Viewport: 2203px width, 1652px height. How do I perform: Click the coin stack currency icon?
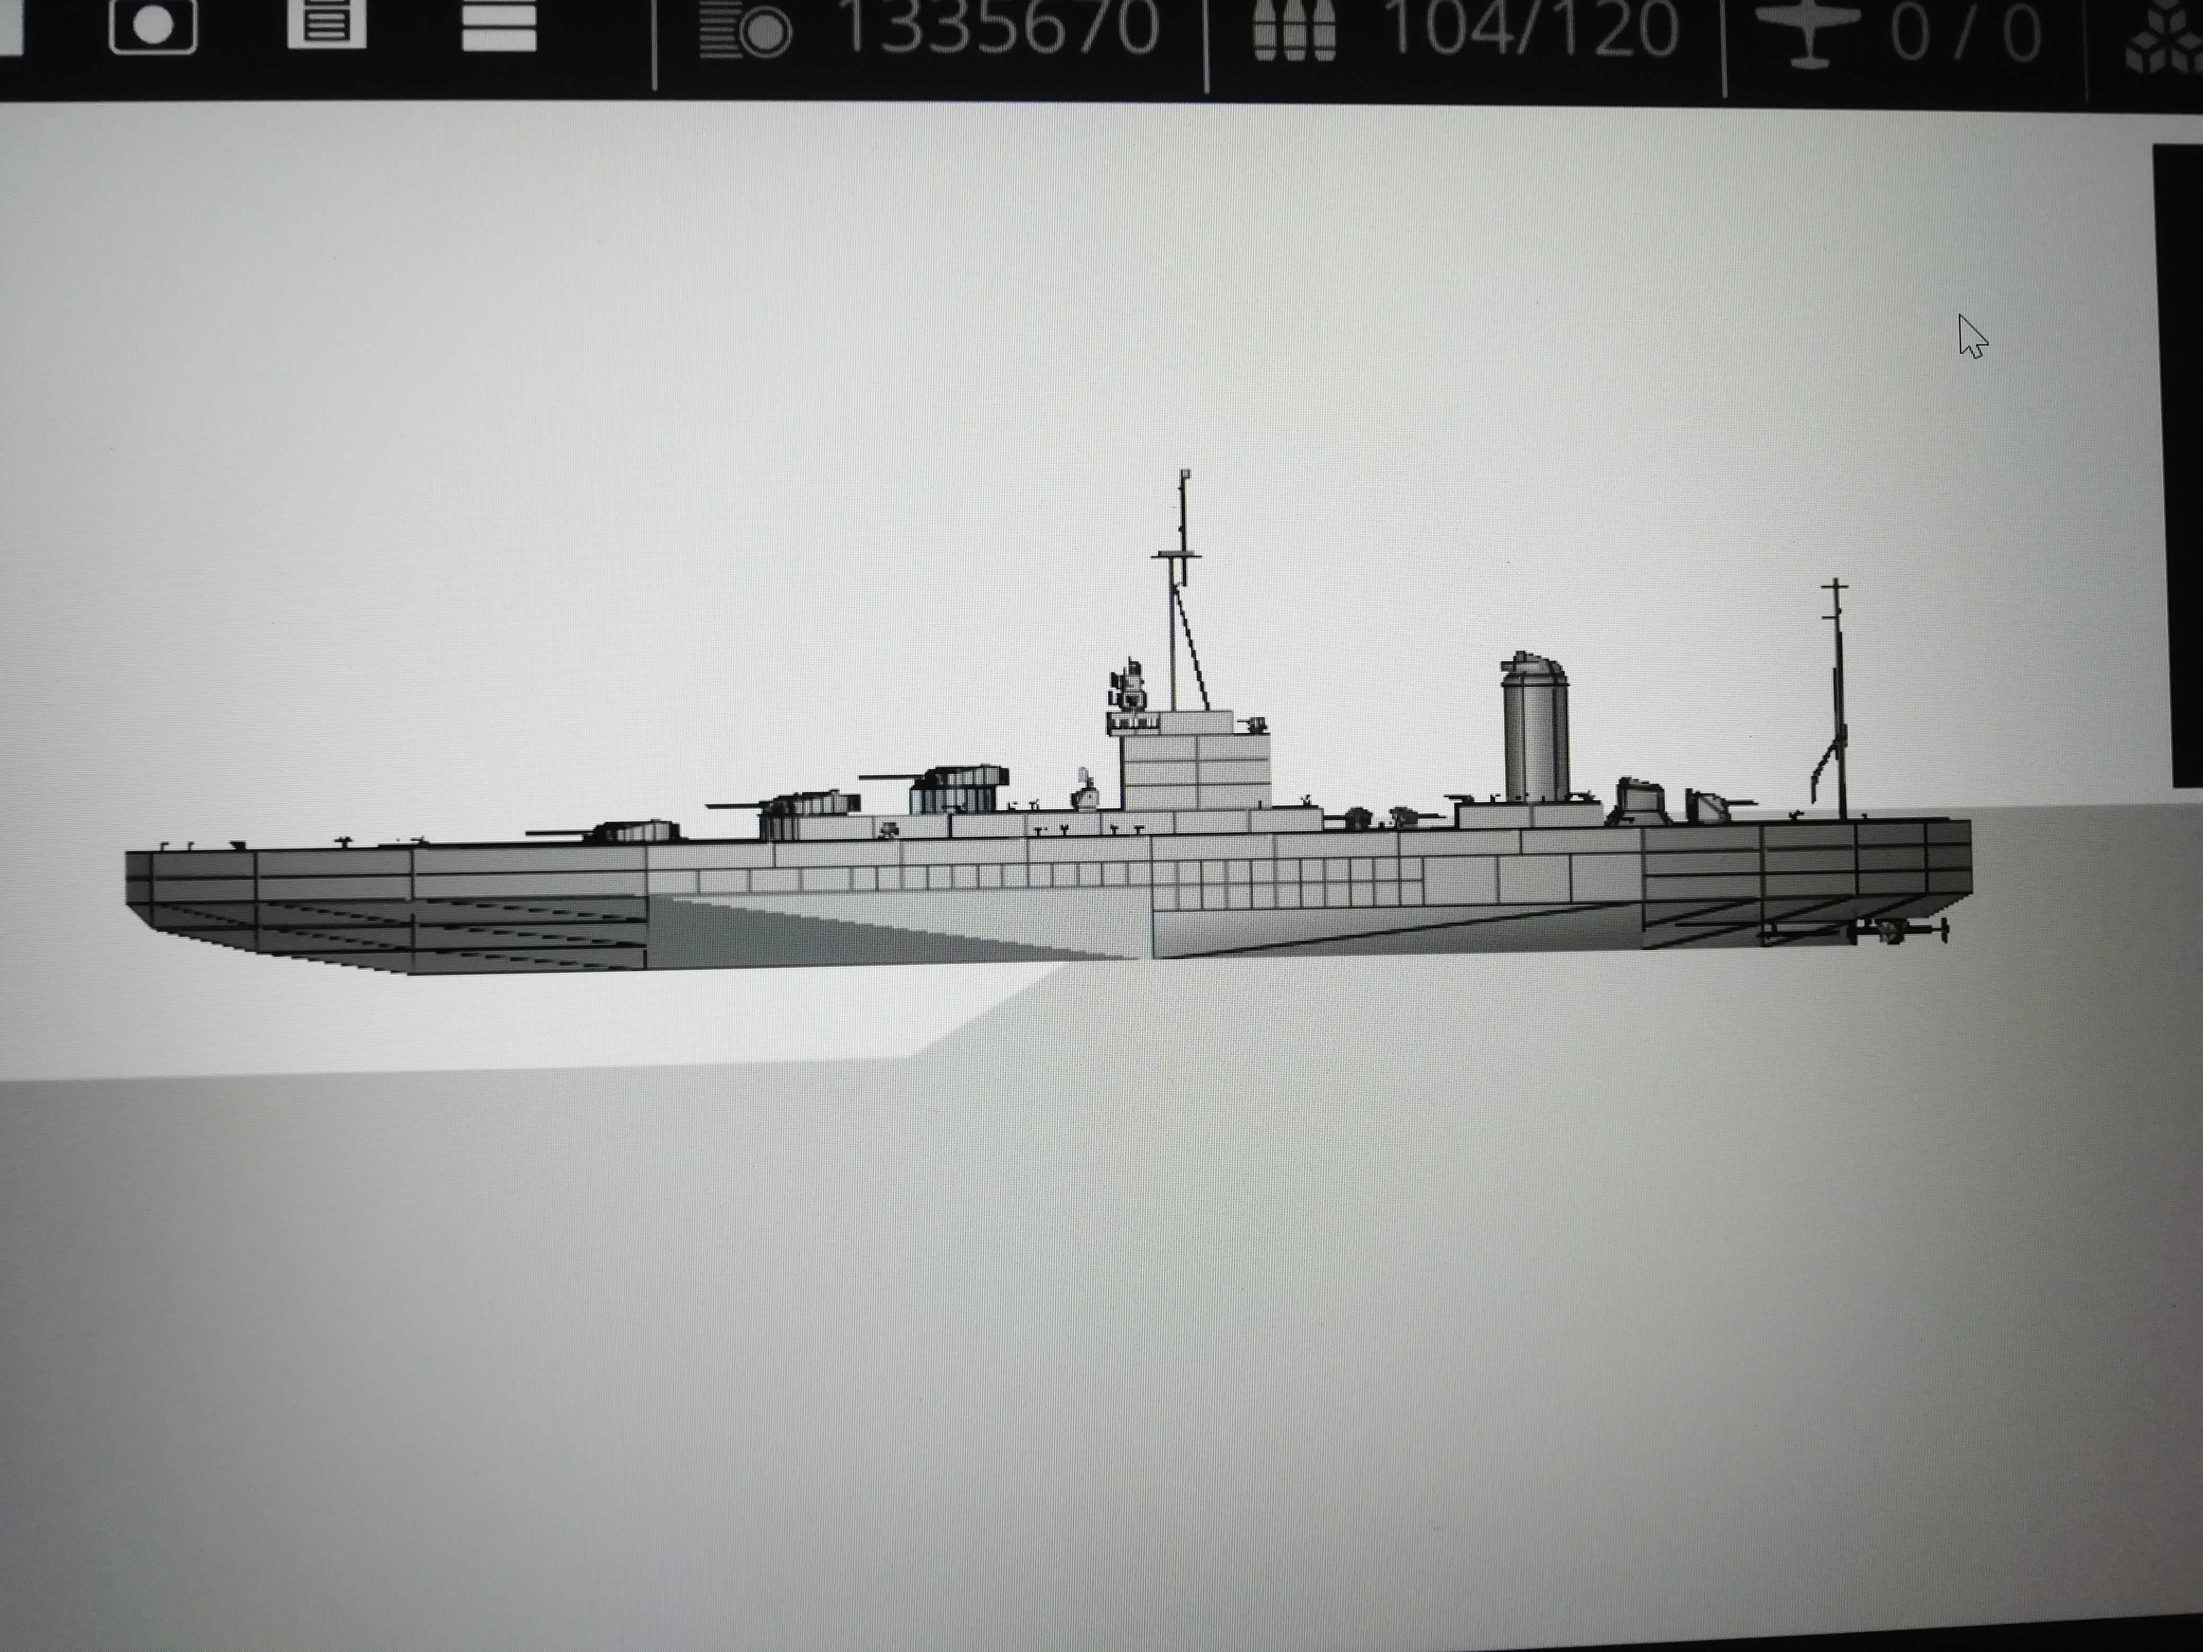tap(745, 30)
